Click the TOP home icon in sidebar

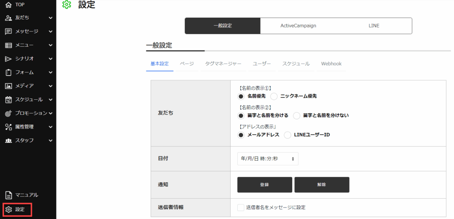(x=8, y=5)
